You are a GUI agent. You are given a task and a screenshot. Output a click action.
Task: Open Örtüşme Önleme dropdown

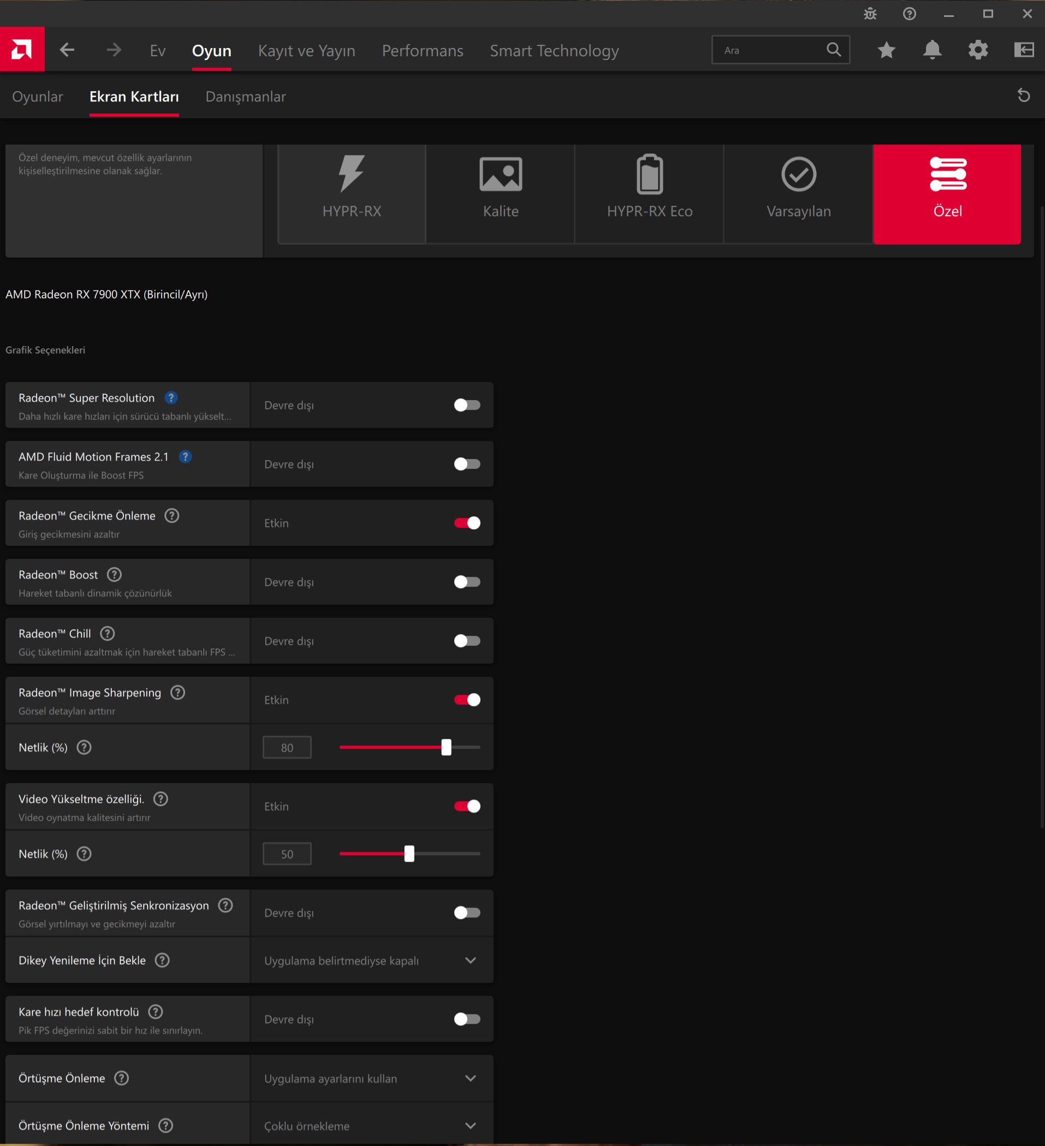(371, 1078)
